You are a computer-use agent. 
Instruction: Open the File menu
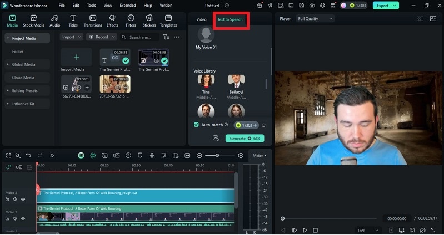point(62,6)
